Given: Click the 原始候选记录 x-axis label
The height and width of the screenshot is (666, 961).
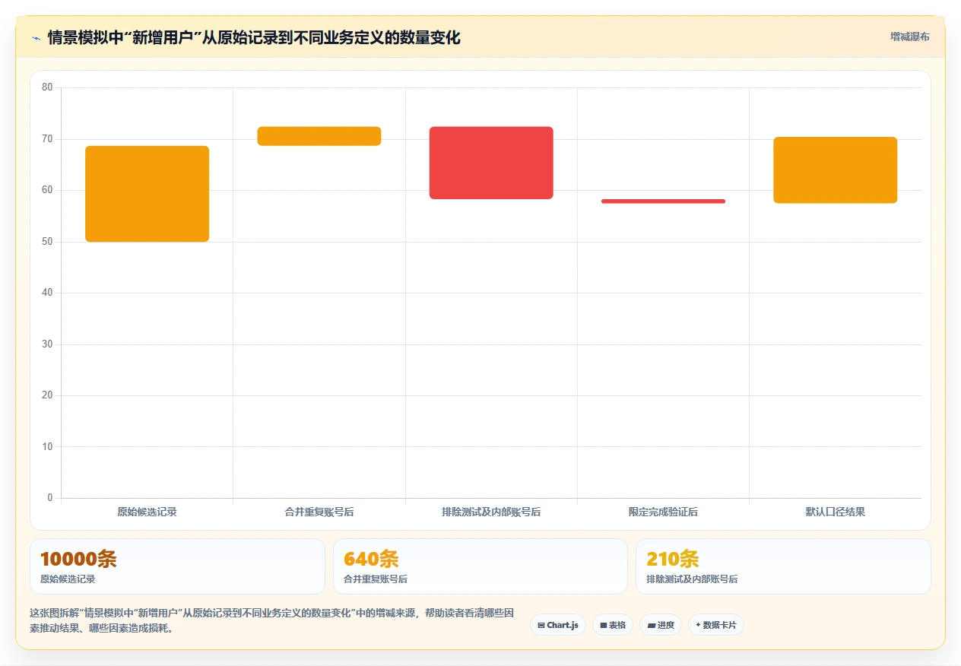Looking at the screenshot, I should click(147, 512).
